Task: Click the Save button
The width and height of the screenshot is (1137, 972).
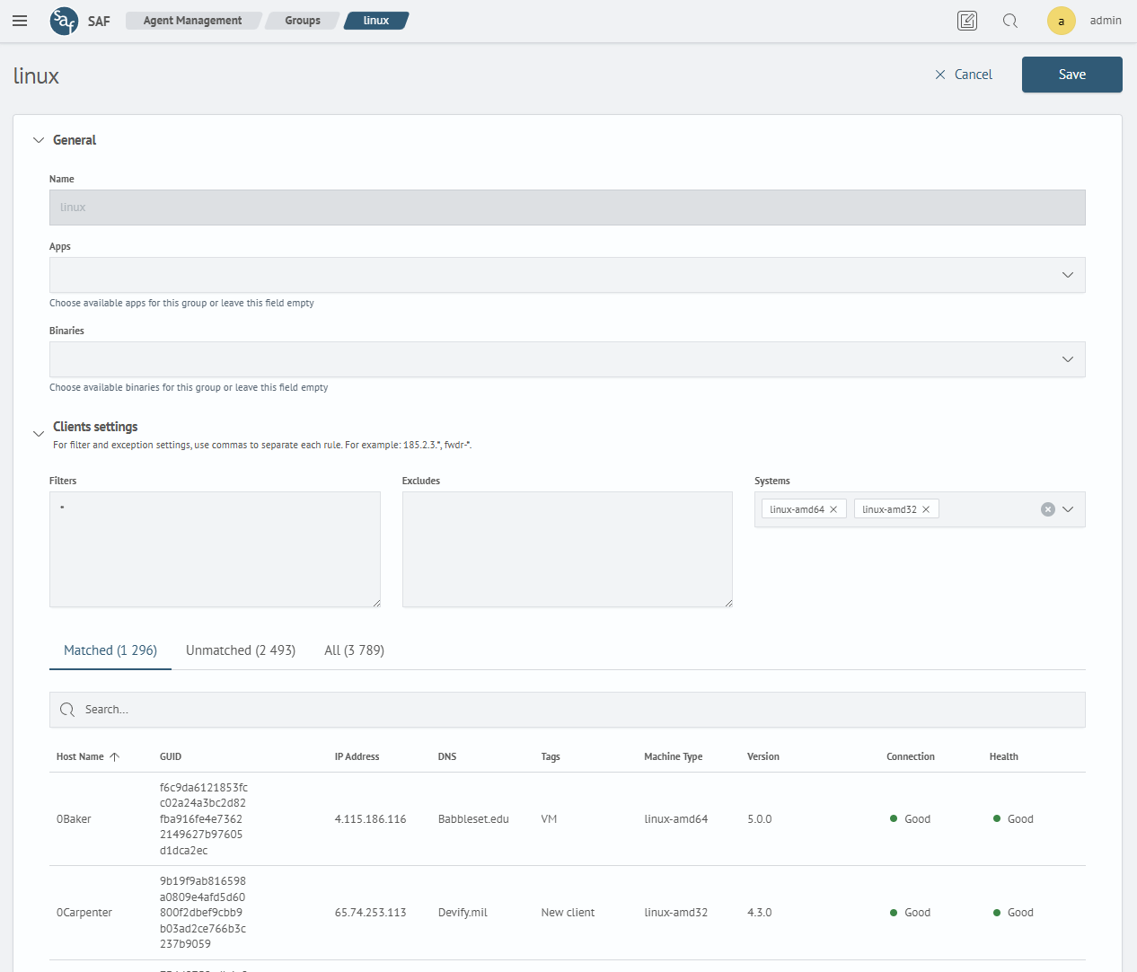Action: [1072, 75]
